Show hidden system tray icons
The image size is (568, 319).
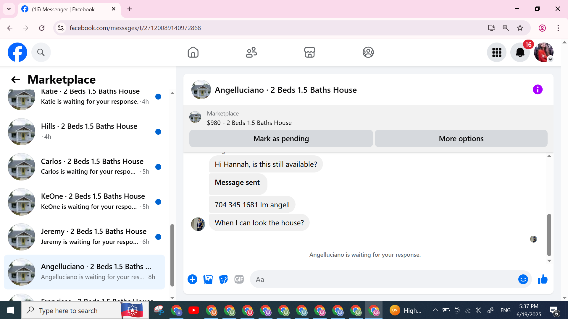(x=435, y=310)
